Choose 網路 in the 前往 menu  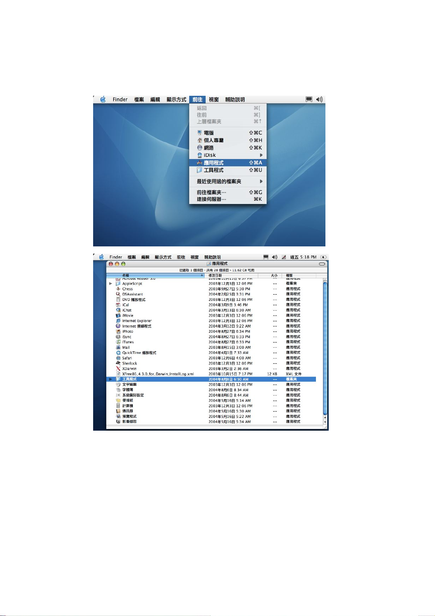tap(228, 148)
